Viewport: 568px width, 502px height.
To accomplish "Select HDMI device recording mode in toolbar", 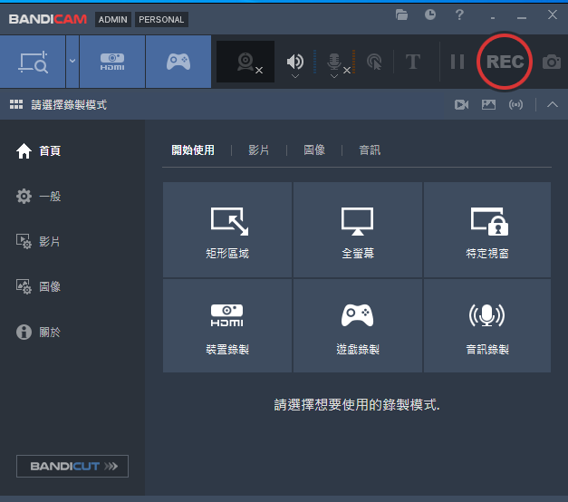I will (112, 62).
